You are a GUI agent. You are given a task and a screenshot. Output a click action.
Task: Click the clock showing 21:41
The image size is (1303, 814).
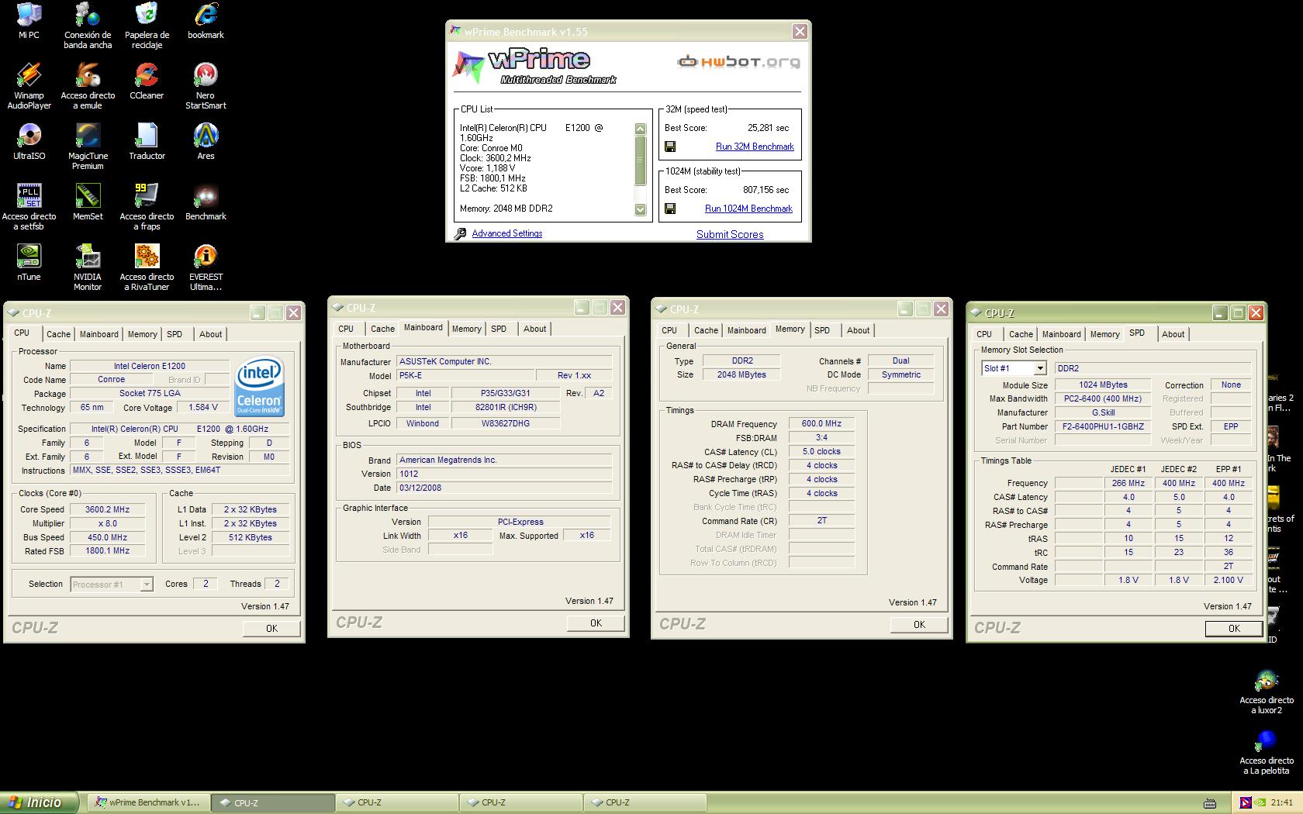click(1282, 803)
